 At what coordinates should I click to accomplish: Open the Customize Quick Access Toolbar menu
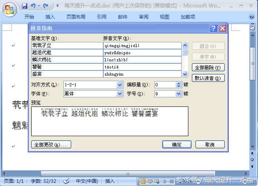(58, 6)
